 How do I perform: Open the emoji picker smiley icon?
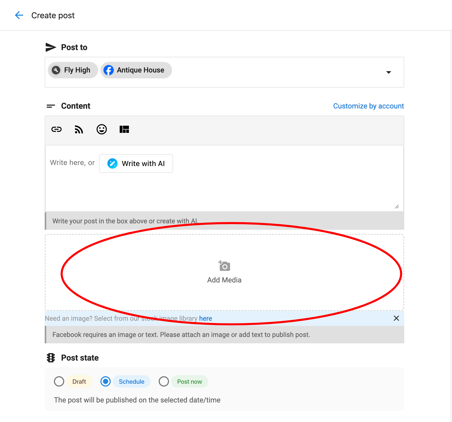click(101, 129)
